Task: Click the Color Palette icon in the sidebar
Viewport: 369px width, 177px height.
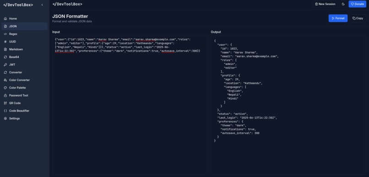Action: 5,88
